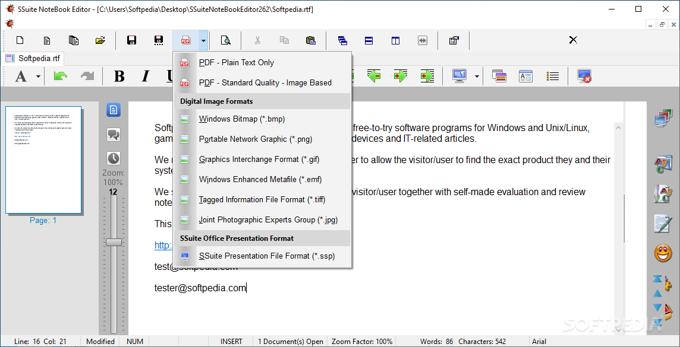Click the grey Redo arrow
Viewport: 680px width, 347px height.
(x=87, y=76)
